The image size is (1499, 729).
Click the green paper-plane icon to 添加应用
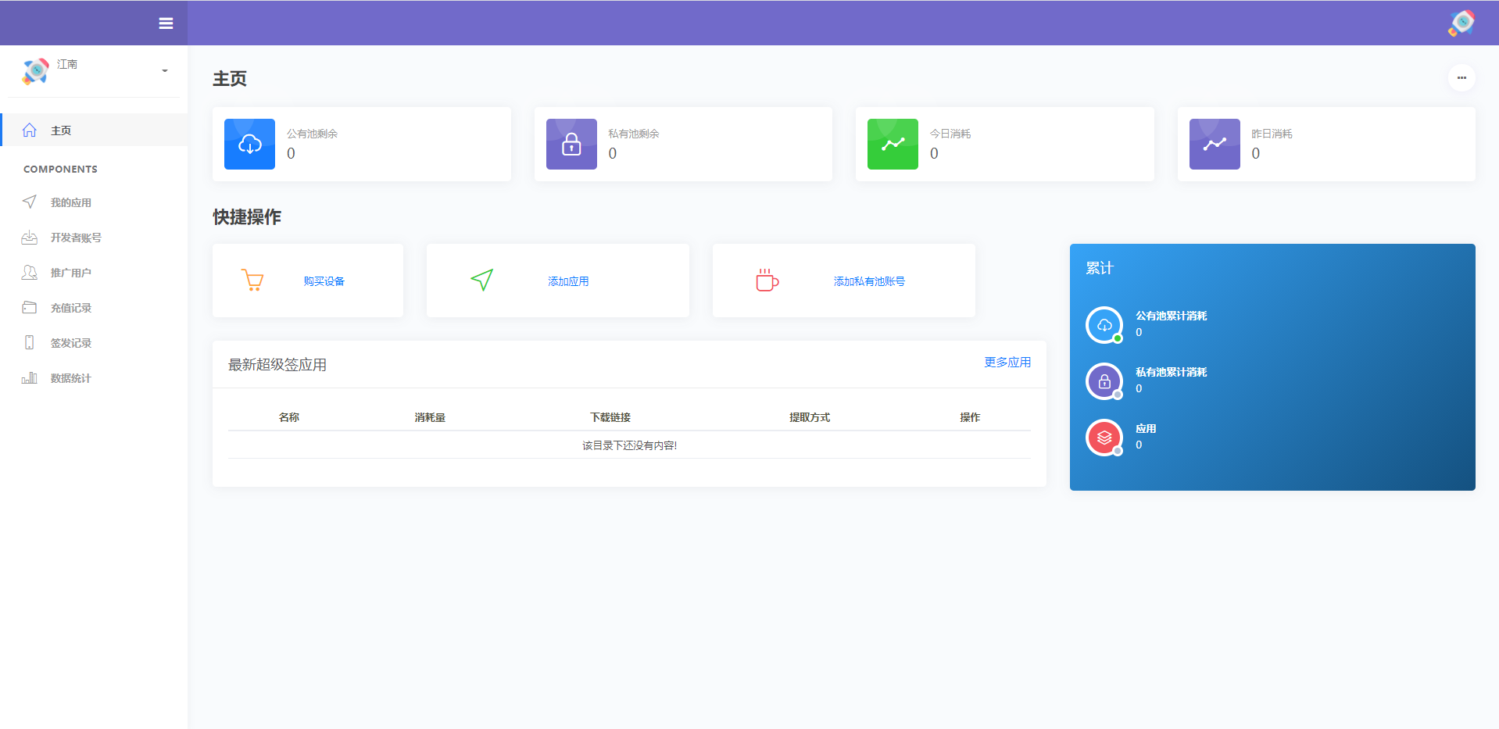click(x=481, y=280)
